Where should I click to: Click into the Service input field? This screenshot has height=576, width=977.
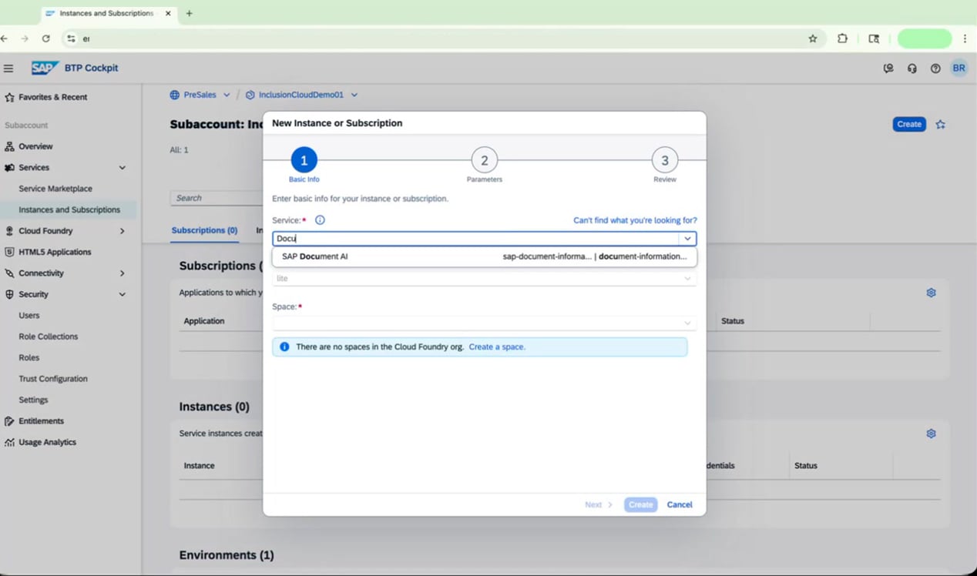pyautogui.click(x=476, y=239)
